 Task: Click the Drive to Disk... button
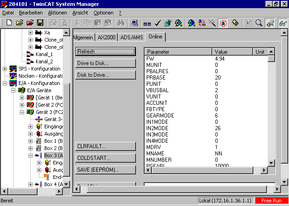pos(106,63)
